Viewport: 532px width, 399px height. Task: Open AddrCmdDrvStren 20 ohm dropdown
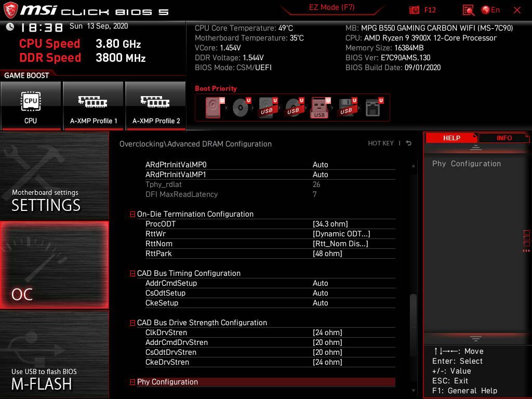coord(327,342)
